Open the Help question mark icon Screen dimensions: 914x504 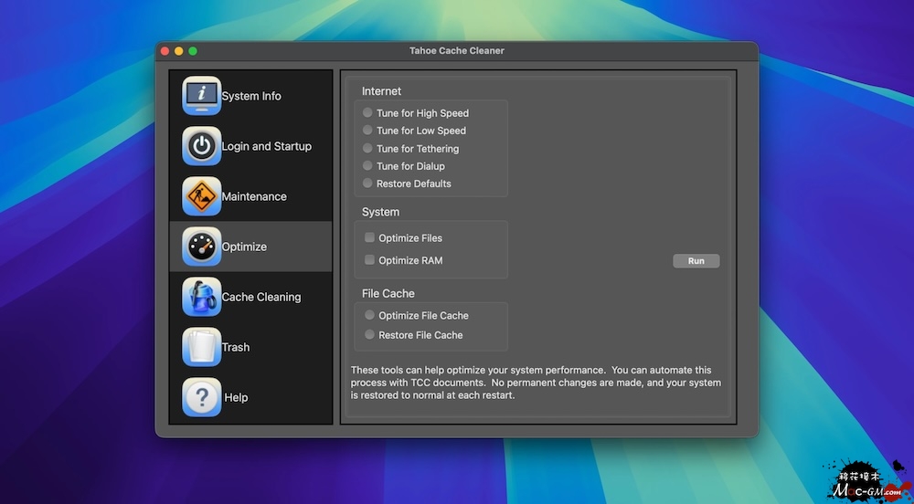[201, 397]
